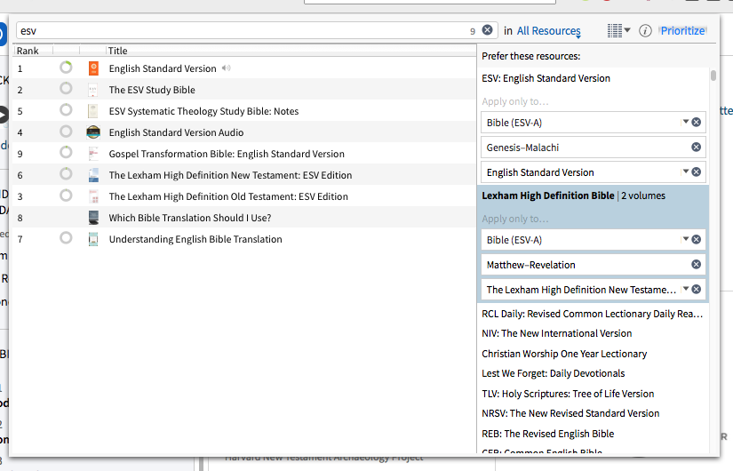Open The ESV Study Bible title
Viewport: 733px width, 471px height.
(x=152, y=90)
